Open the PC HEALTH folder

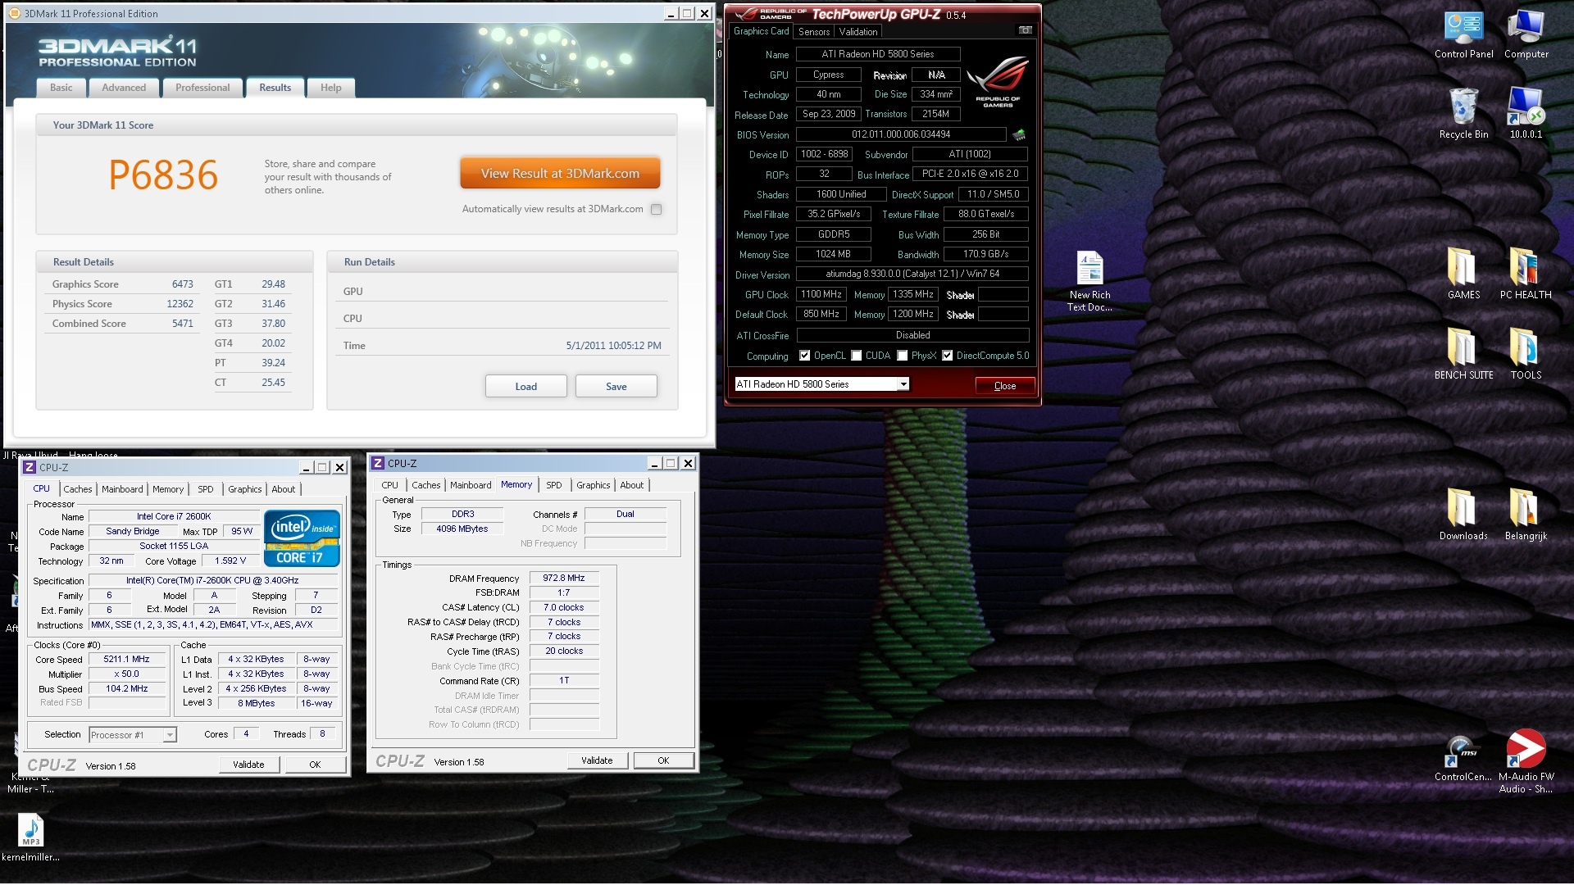[x=1526, y=274]
